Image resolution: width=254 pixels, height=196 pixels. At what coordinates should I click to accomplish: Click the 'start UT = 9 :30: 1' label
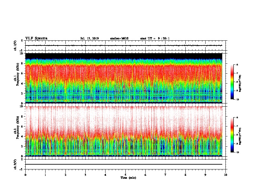[155, 38]
